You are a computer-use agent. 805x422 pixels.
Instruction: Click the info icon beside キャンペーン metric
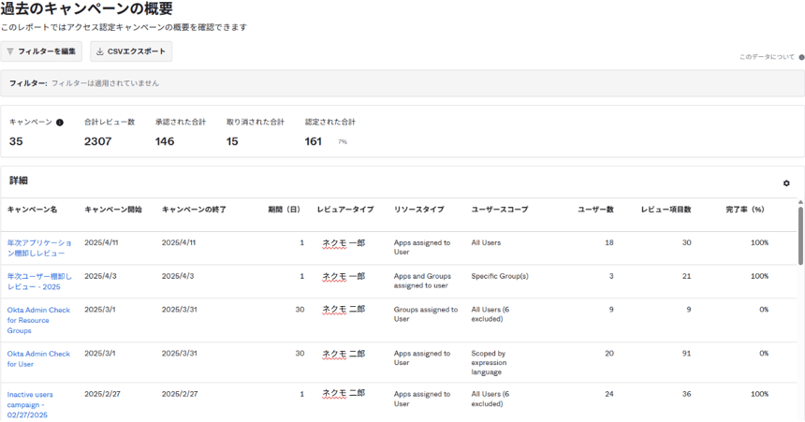click(x=60, y=123)
